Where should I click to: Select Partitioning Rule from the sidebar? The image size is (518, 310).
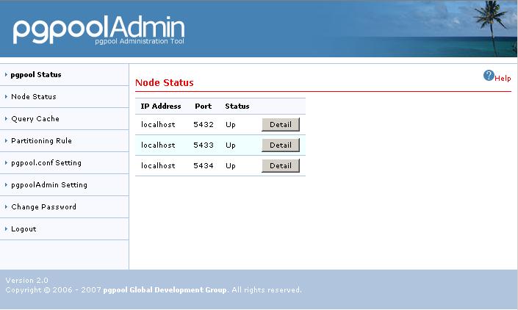(41, 141)
